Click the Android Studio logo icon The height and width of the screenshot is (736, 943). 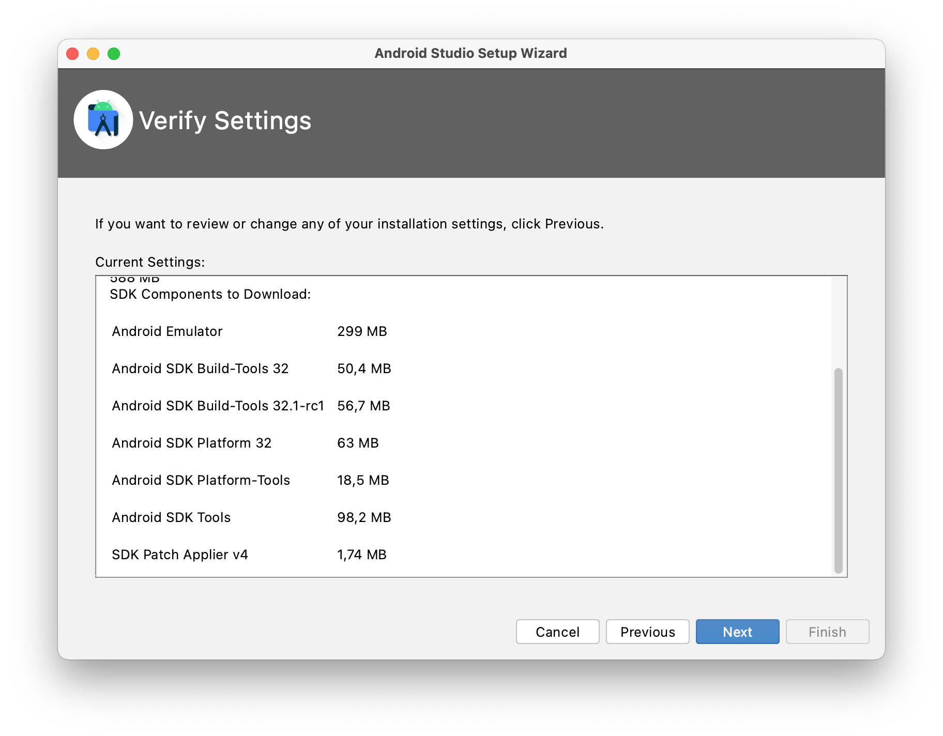tap(103, 120)
